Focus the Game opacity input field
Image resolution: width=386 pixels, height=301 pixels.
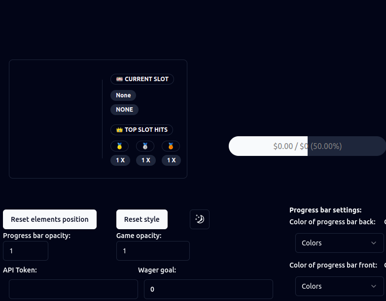pyautogui.click(x=153, y=251)
